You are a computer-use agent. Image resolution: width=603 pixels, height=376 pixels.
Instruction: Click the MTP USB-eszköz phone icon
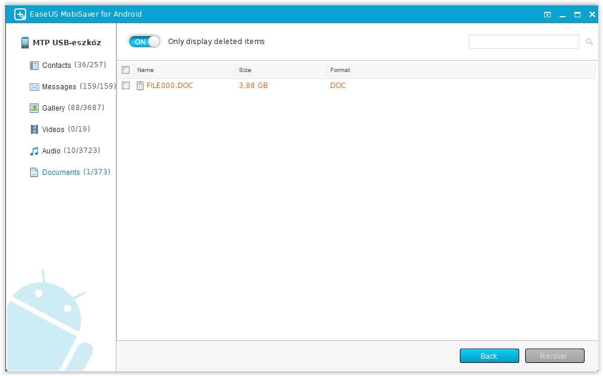tap(25, 42)
